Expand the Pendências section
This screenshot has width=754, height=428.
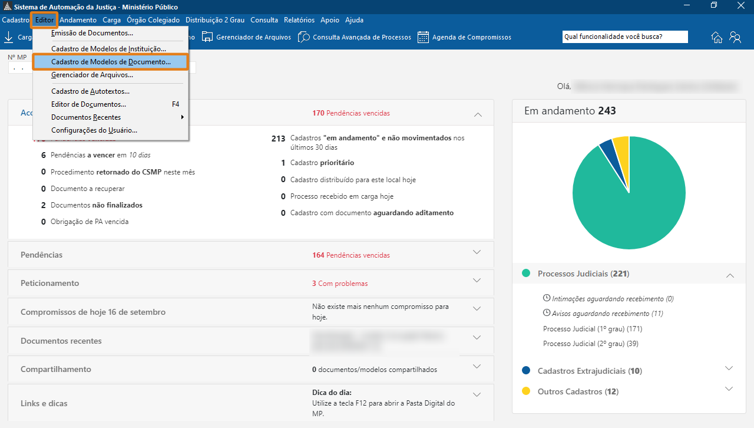coord(477,252)
